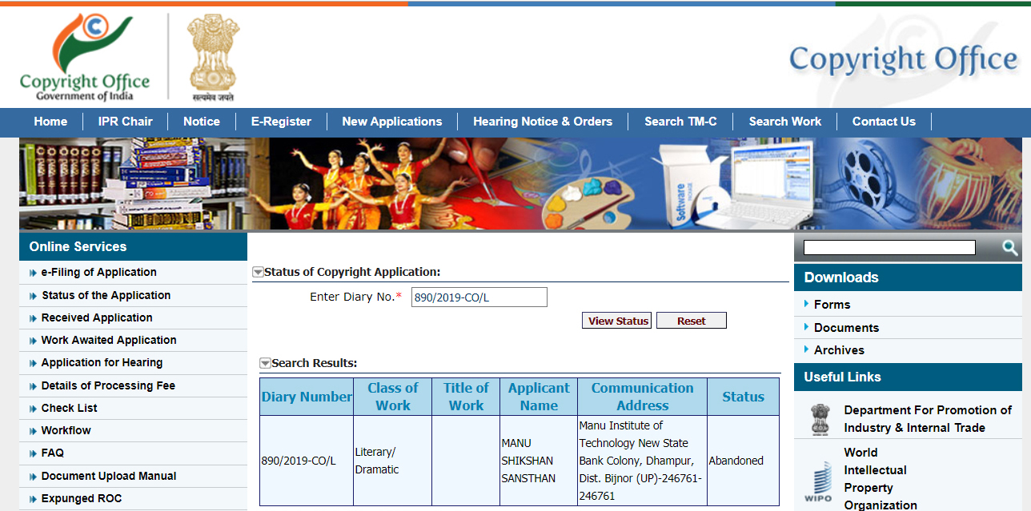1031x511 pixels.
Task: Click the Abandoned status cell
Action: 743,461
